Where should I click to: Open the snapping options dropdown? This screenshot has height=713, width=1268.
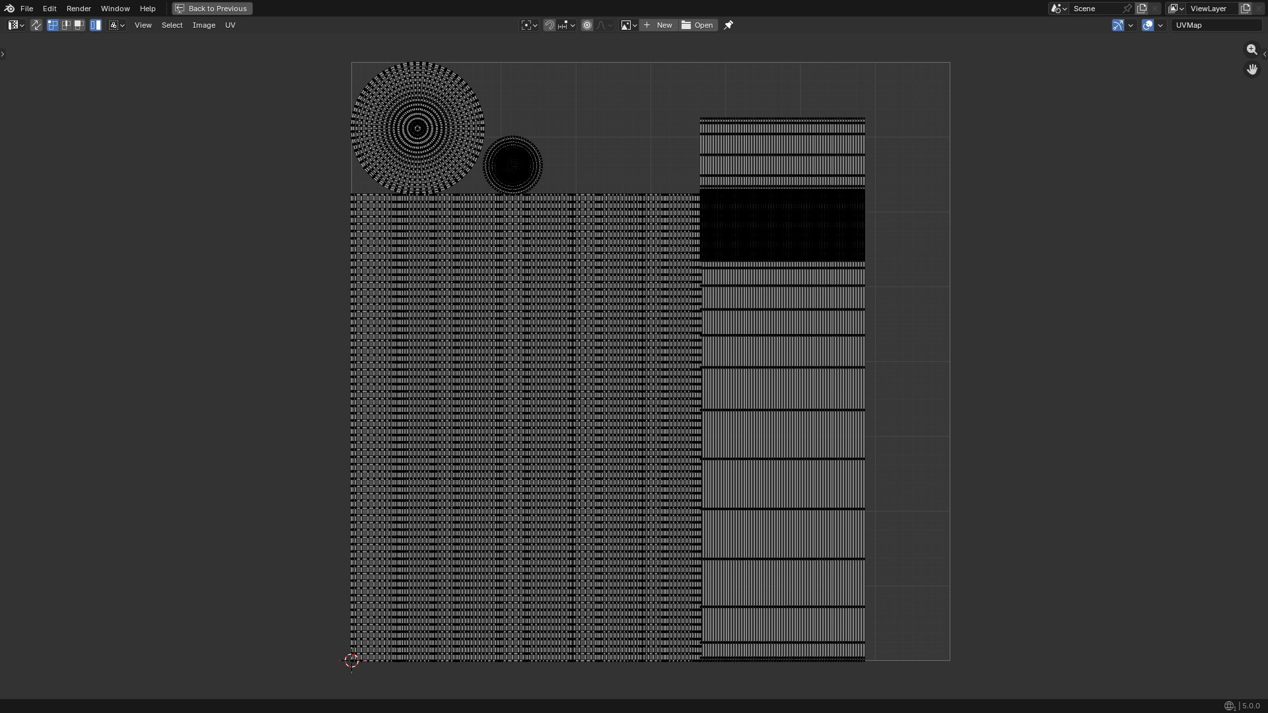point(566,25)
